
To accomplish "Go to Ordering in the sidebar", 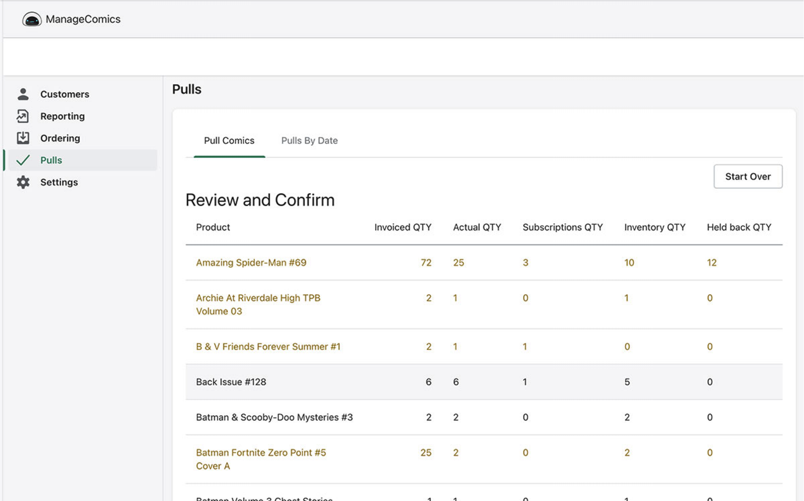I will [x=60, y=138].
